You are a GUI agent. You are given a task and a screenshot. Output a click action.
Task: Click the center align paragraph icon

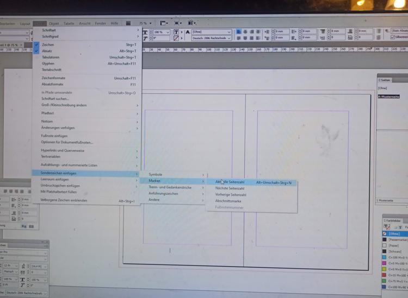point(245,31)
